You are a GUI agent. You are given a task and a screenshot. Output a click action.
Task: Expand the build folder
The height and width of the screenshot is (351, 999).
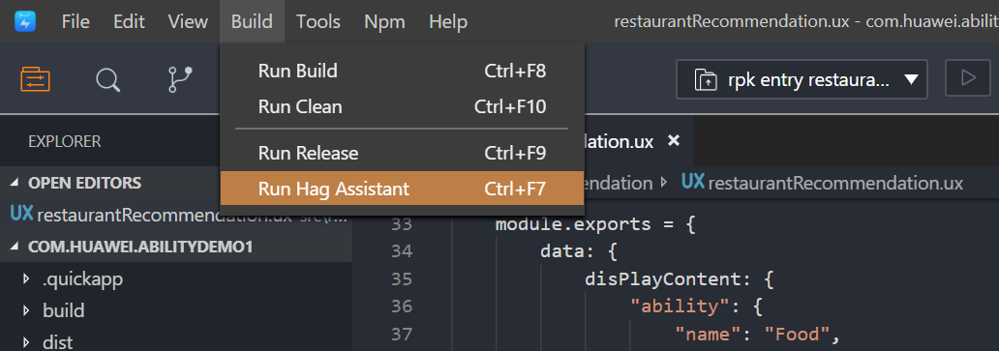click(x=26, y=311)
